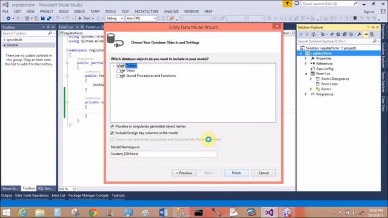Screen dimensions: 388x218
Task: Expand the Properties node in Solution Explorer
Action: (x=306, y=58)
